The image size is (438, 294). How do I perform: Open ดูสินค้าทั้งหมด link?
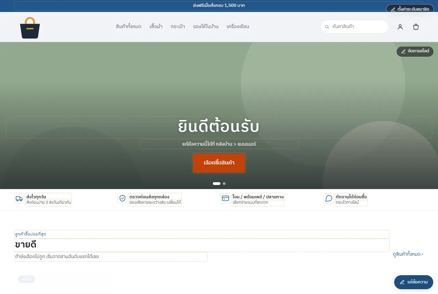[408, 254]
